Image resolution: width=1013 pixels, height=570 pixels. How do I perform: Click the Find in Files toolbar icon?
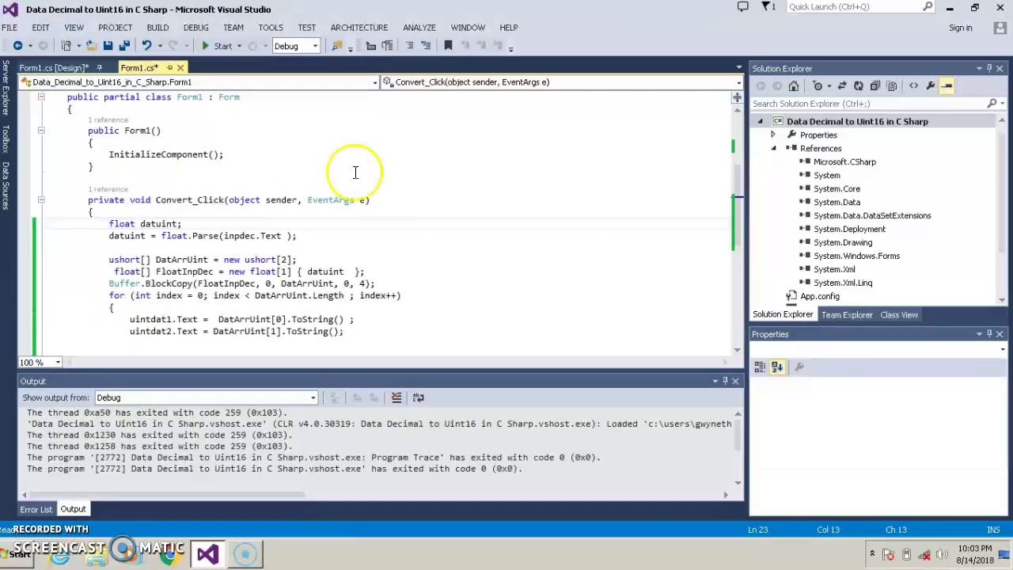pyautogui.click(x=337, y=46)
